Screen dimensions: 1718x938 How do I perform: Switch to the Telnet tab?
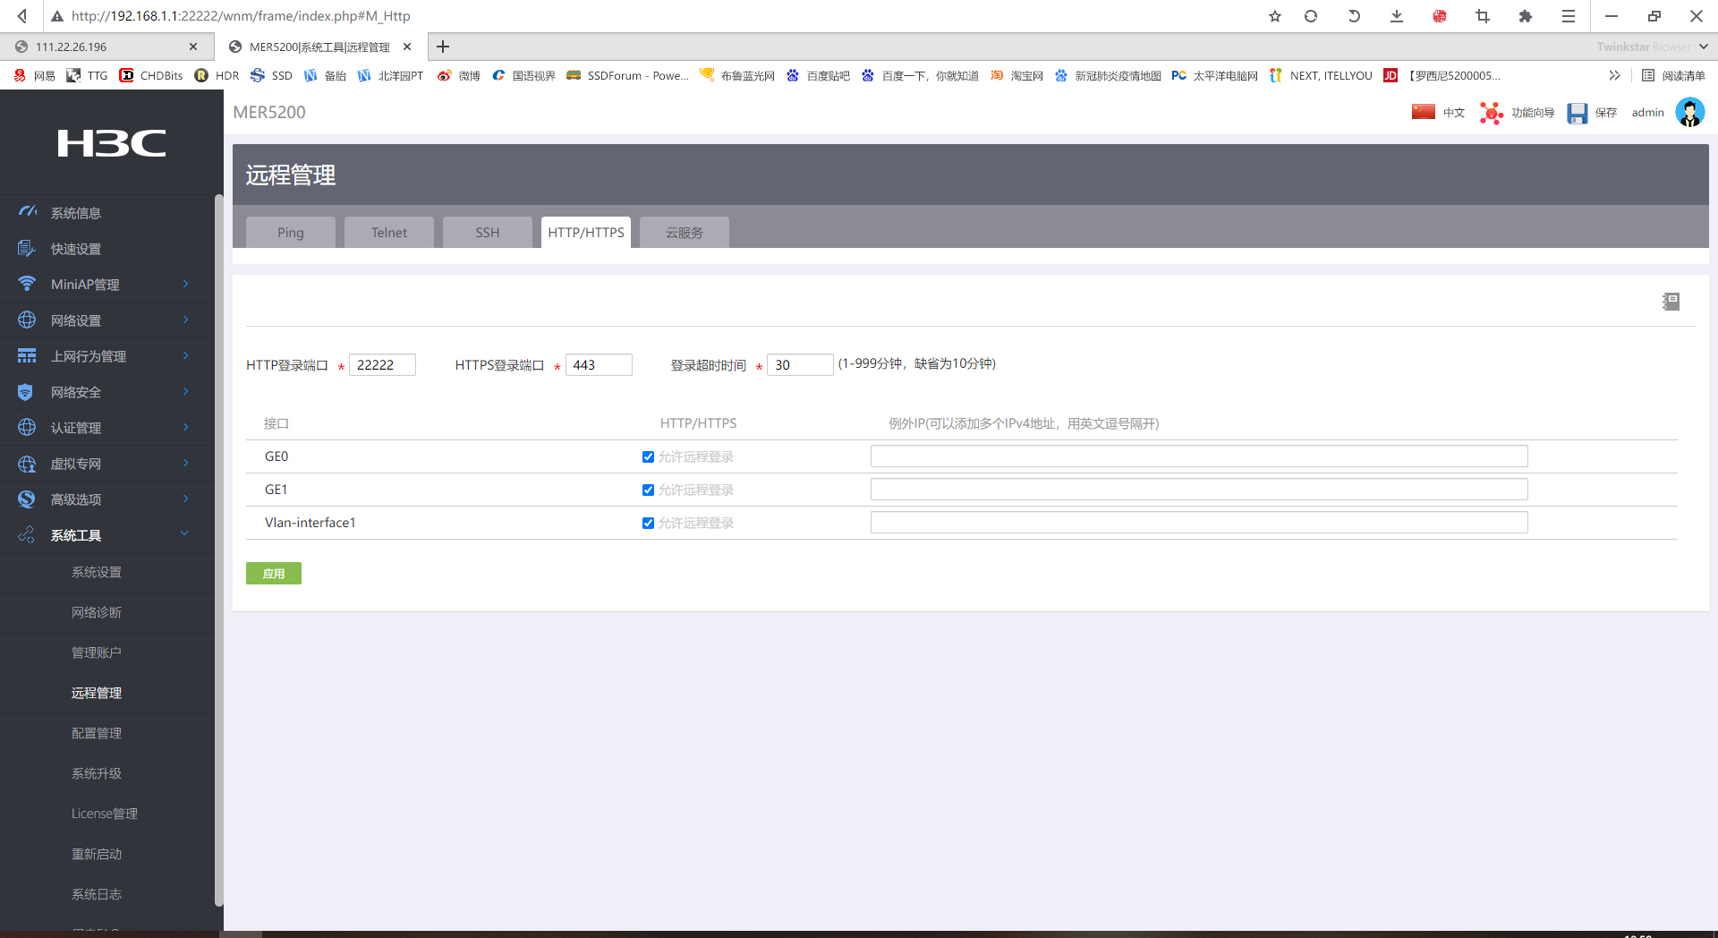tap(389, 233)
